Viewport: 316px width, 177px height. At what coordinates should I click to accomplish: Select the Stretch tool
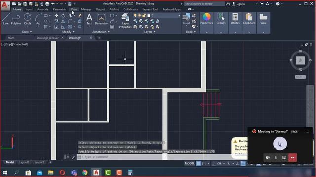[x=56, y=27]
